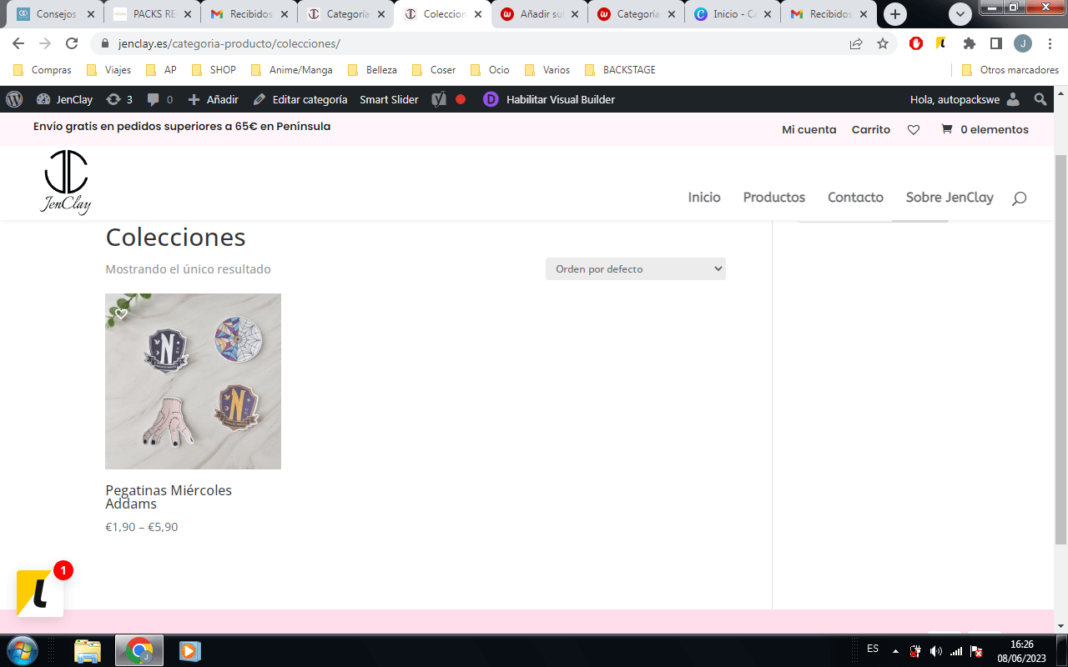
Task: Click share page icon in address bar
Action: [856, 43]
